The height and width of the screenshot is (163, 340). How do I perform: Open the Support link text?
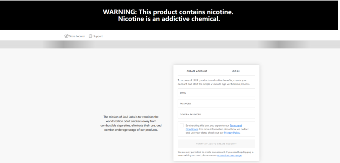point(98,36)
